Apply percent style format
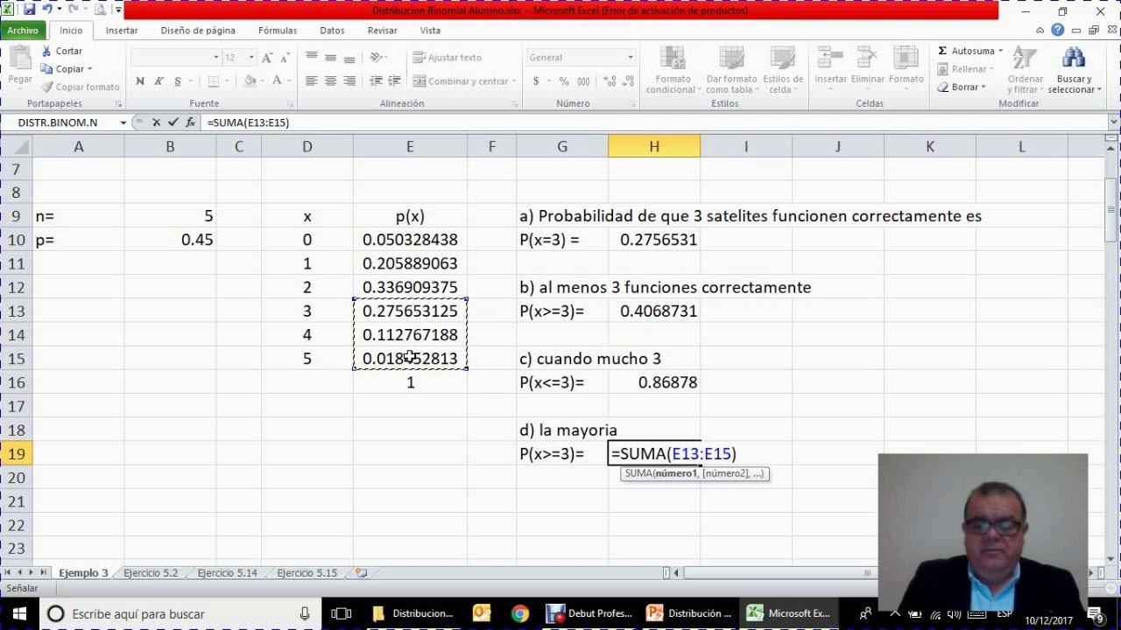The height and width of the screenshot is (630, 1121). (x=563, y=81)
